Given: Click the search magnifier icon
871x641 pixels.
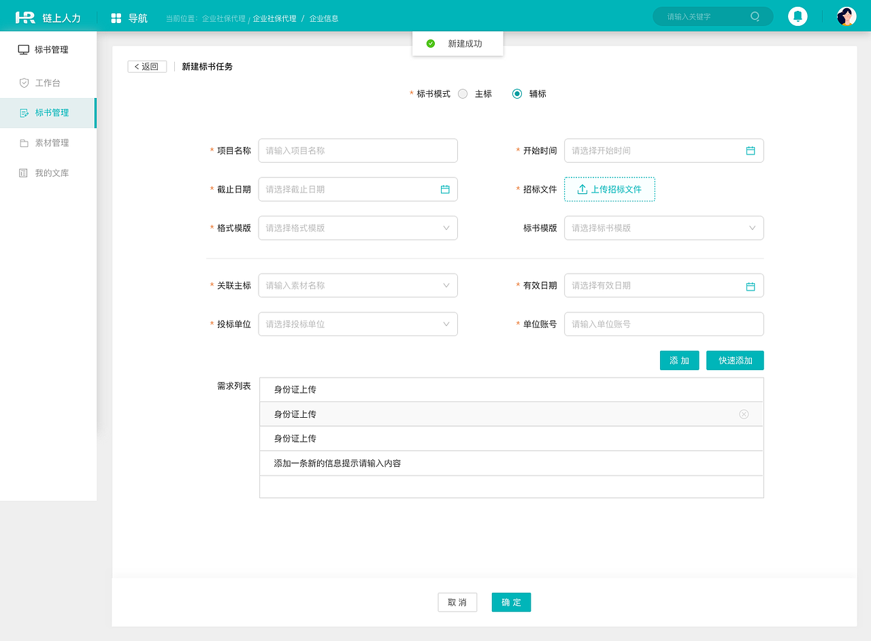Looking at the screenshot, I should [754, 16].
